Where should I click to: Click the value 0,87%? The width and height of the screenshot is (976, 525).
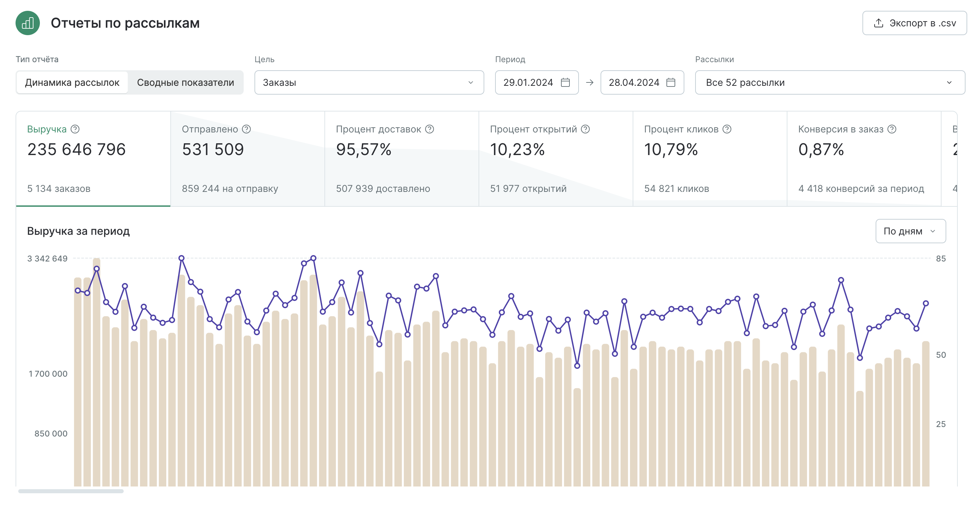(x=821, y=149)
